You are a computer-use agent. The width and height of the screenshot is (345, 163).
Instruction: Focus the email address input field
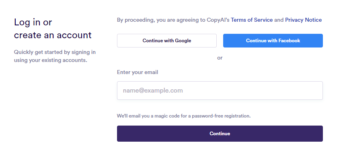[220, 91]
